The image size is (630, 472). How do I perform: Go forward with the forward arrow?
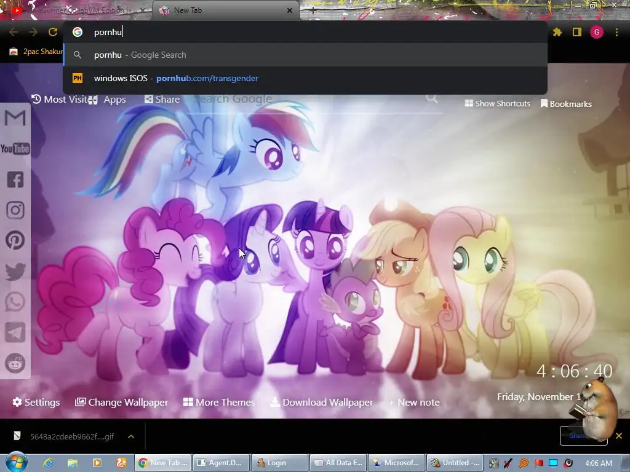tap(33, 32)
